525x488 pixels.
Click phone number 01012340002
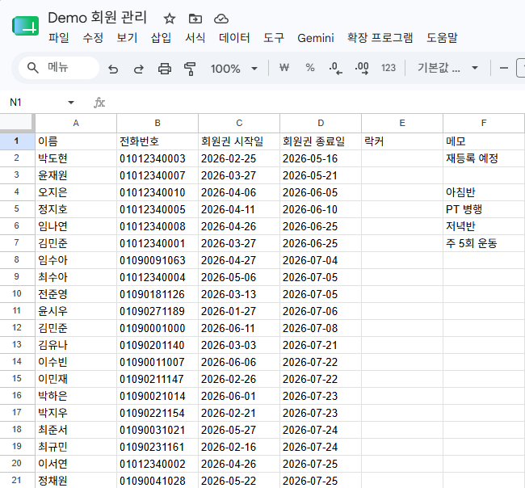[x=157, y=464]
